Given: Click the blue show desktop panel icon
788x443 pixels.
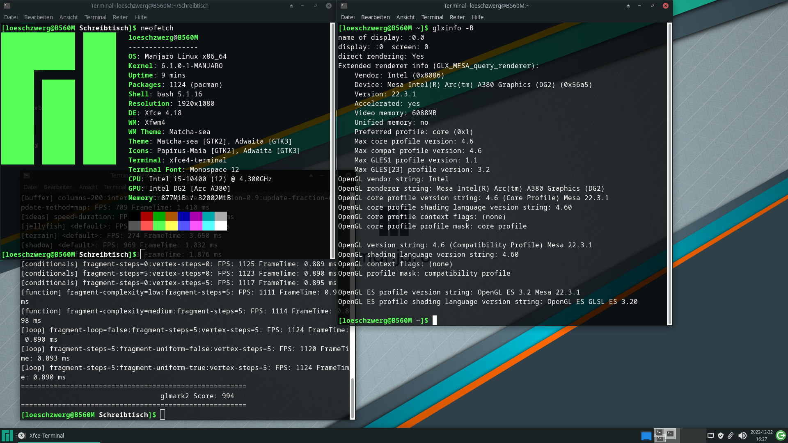Looking at the screenshot, I should 646,436.
